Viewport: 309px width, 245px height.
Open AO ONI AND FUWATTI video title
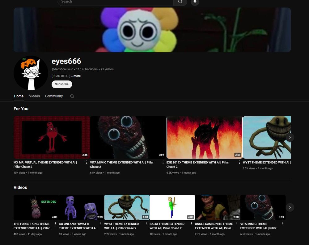[78, 226]
